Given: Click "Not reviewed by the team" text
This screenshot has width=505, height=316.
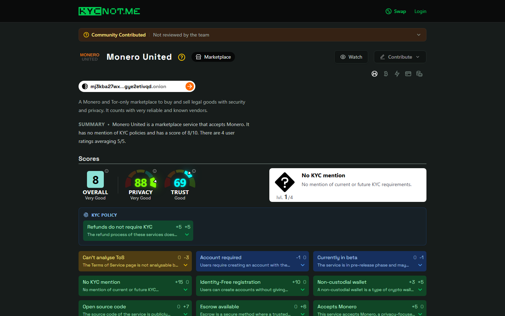Looking at the screenshot, I should click(x=181, y=35).
